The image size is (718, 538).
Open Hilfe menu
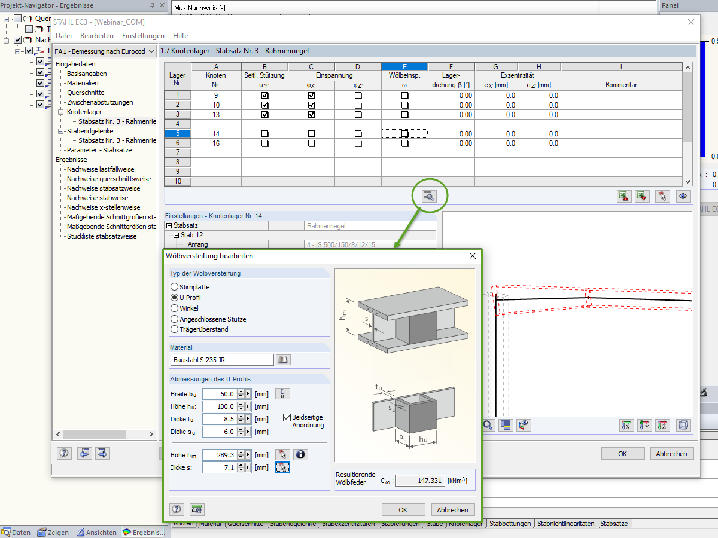(180, 36)
